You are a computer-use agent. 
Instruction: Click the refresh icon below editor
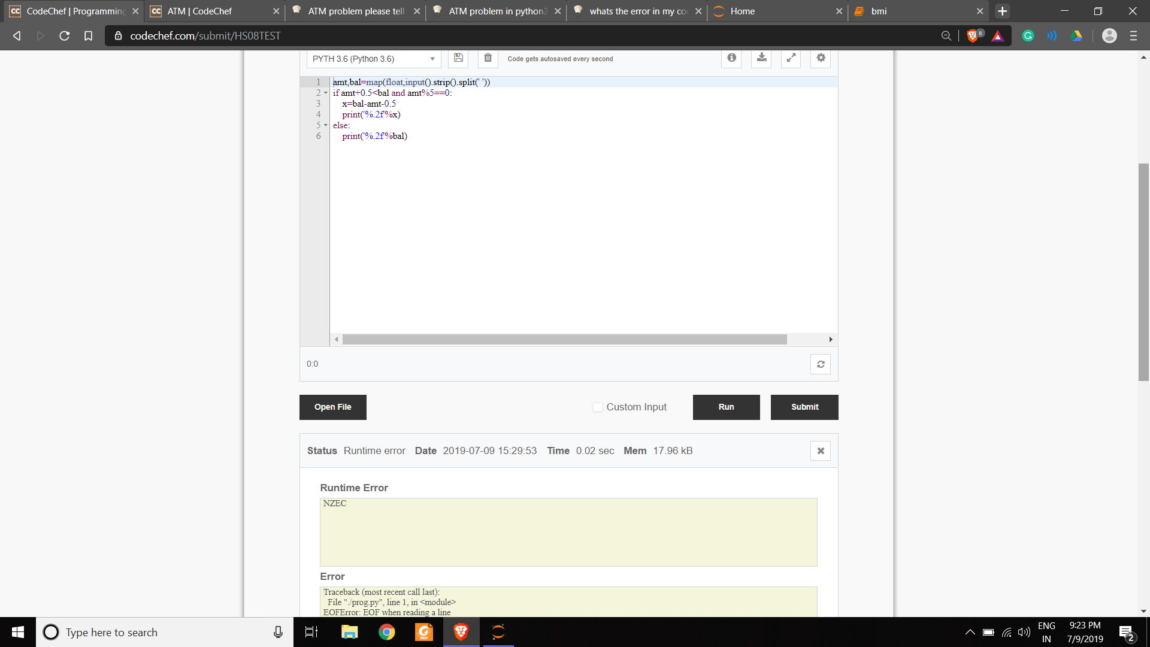pyautogui.click(x=821, y=364)
